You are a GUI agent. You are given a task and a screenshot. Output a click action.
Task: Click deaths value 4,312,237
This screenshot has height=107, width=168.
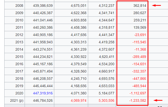(x=106, y=6)
